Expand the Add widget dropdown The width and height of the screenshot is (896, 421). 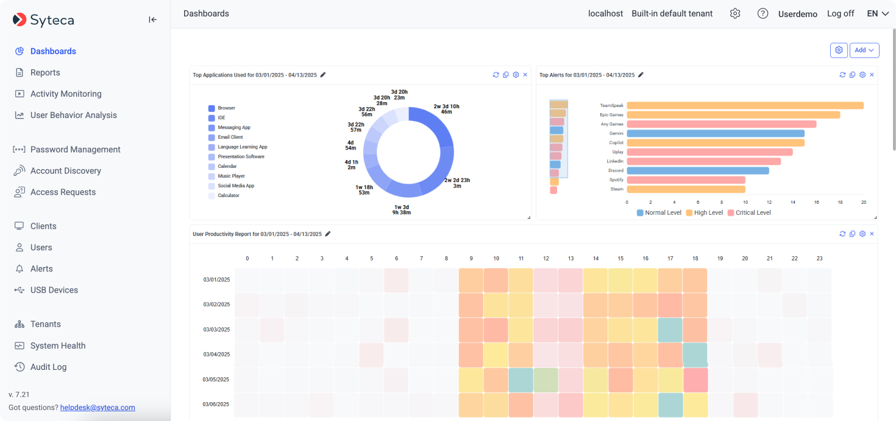(x=864, y=50)
